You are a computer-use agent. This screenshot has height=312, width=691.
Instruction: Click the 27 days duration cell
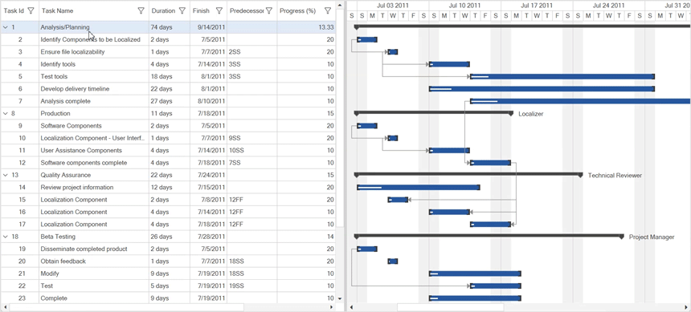coord(170,101)
